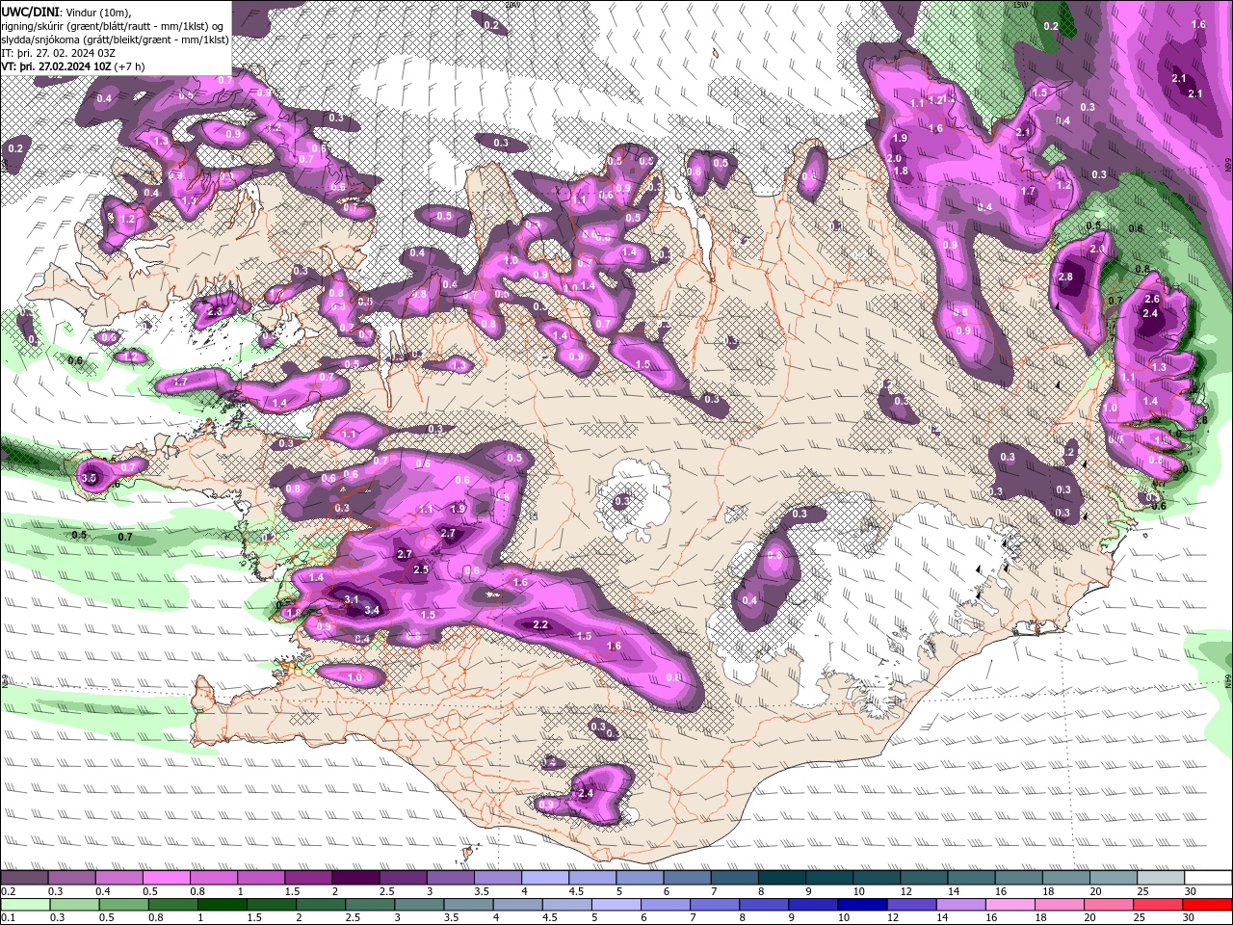The height and width of the screenshot is (925, 1233).
Task: Pick the lower-row green swatch starting at 0.5
Action: (123, 905)
